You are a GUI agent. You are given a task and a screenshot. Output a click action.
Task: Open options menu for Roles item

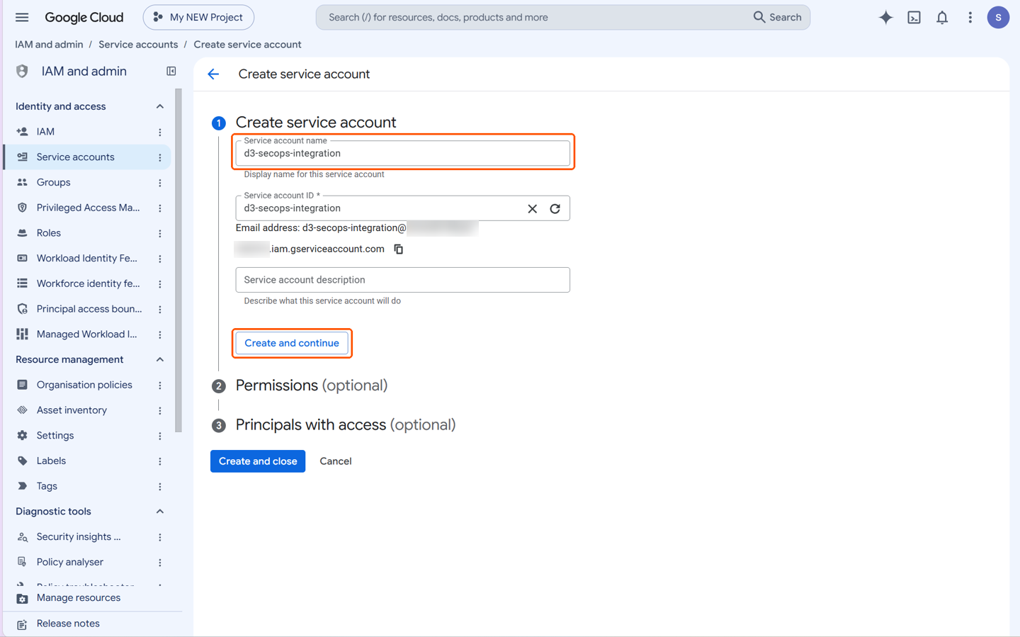(160, 233)
